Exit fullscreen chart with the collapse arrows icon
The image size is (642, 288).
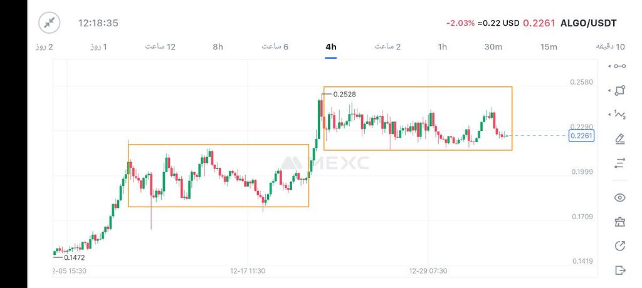coord(49,23)
